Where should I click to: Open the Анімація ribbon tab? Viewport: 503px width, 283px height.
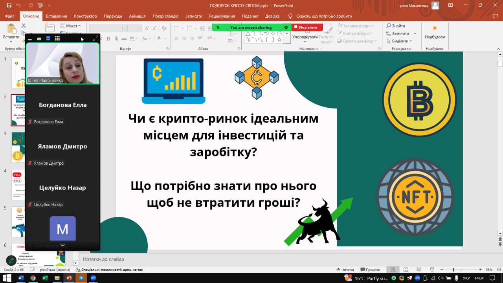coord(137,16)
